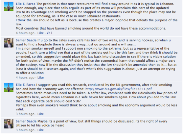
Task: Open '4 hours ago' timestamp under Samer's hookas comment
Action: [x=25, y=78]
